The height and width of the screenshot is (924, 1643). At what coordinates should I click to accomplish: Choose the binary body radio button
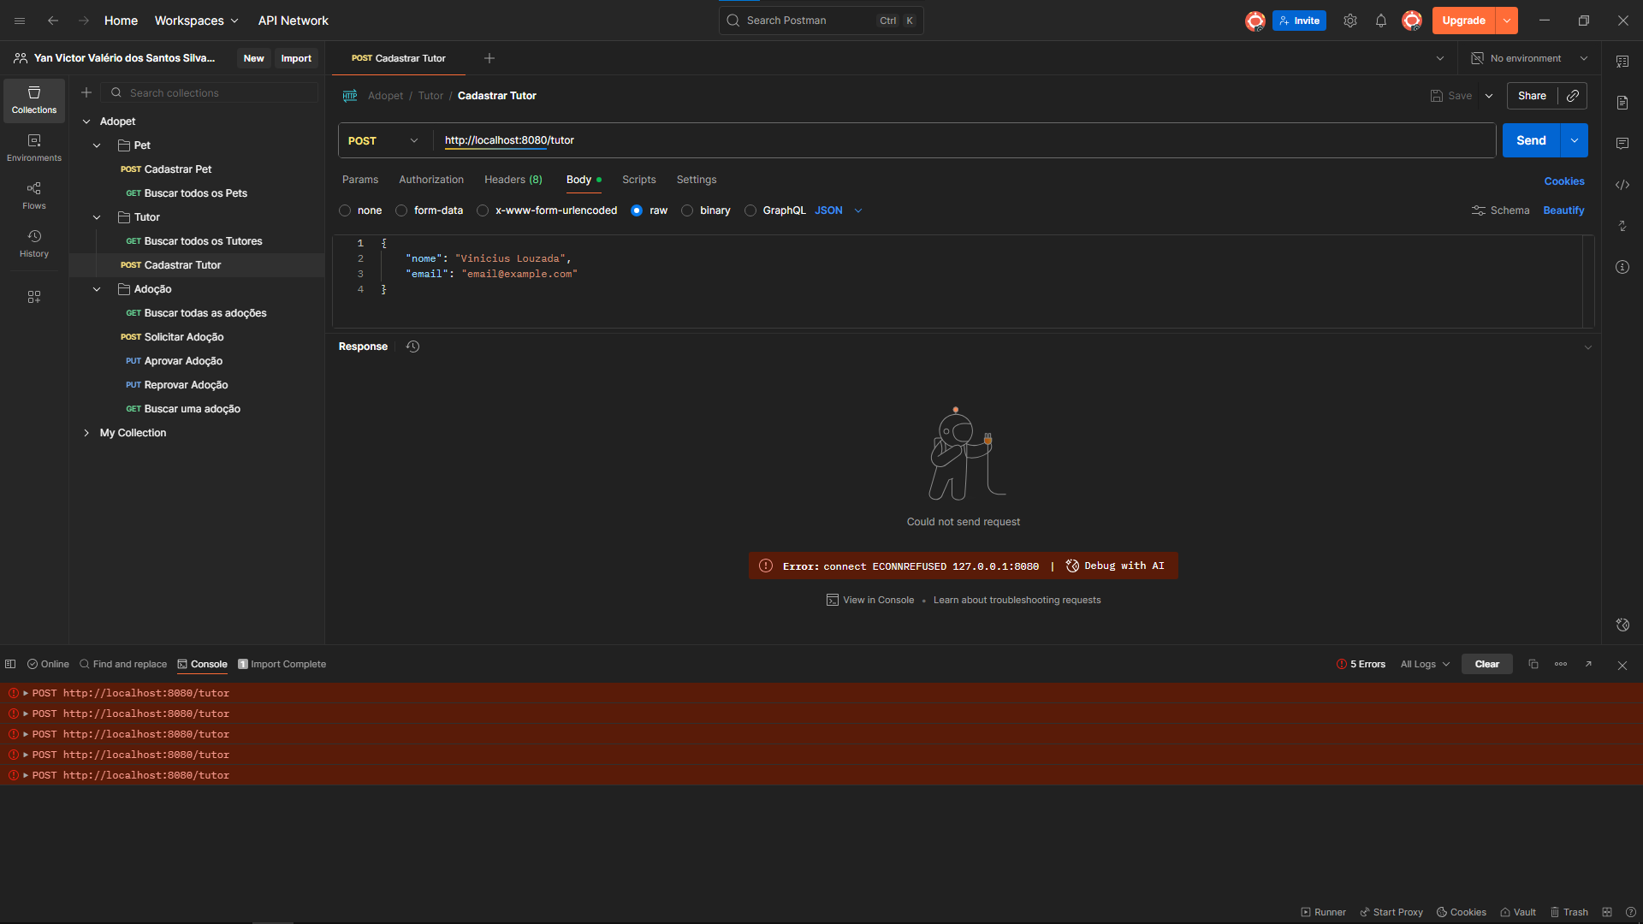click(x=687, y=210)
